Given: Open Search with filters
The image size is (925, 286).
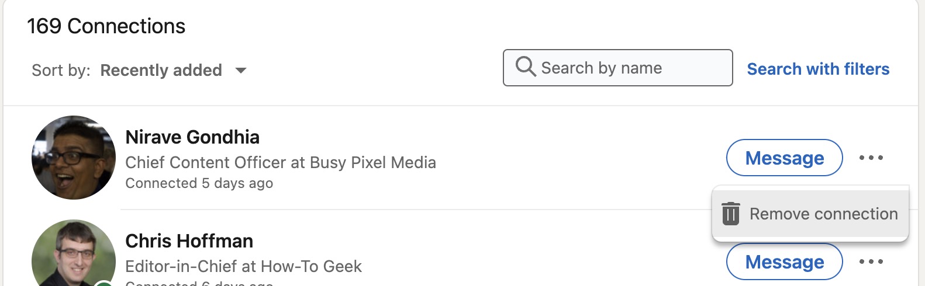Looking at the screenshot, I should 817,69.
